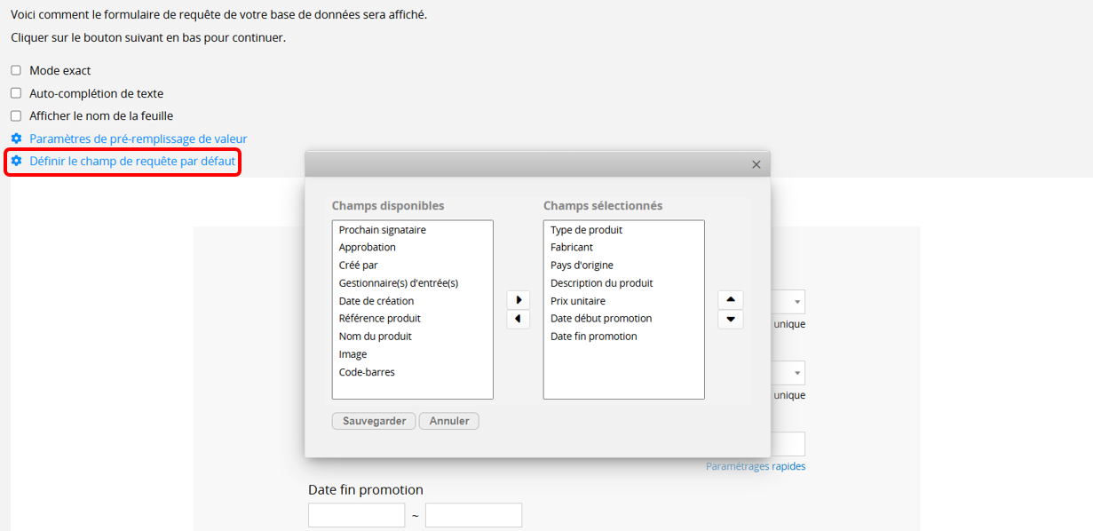Viewport: 1093px width, 531px height.
Task: Open Paramètres de pré-remplissage de valeur link
Action: 139,139
